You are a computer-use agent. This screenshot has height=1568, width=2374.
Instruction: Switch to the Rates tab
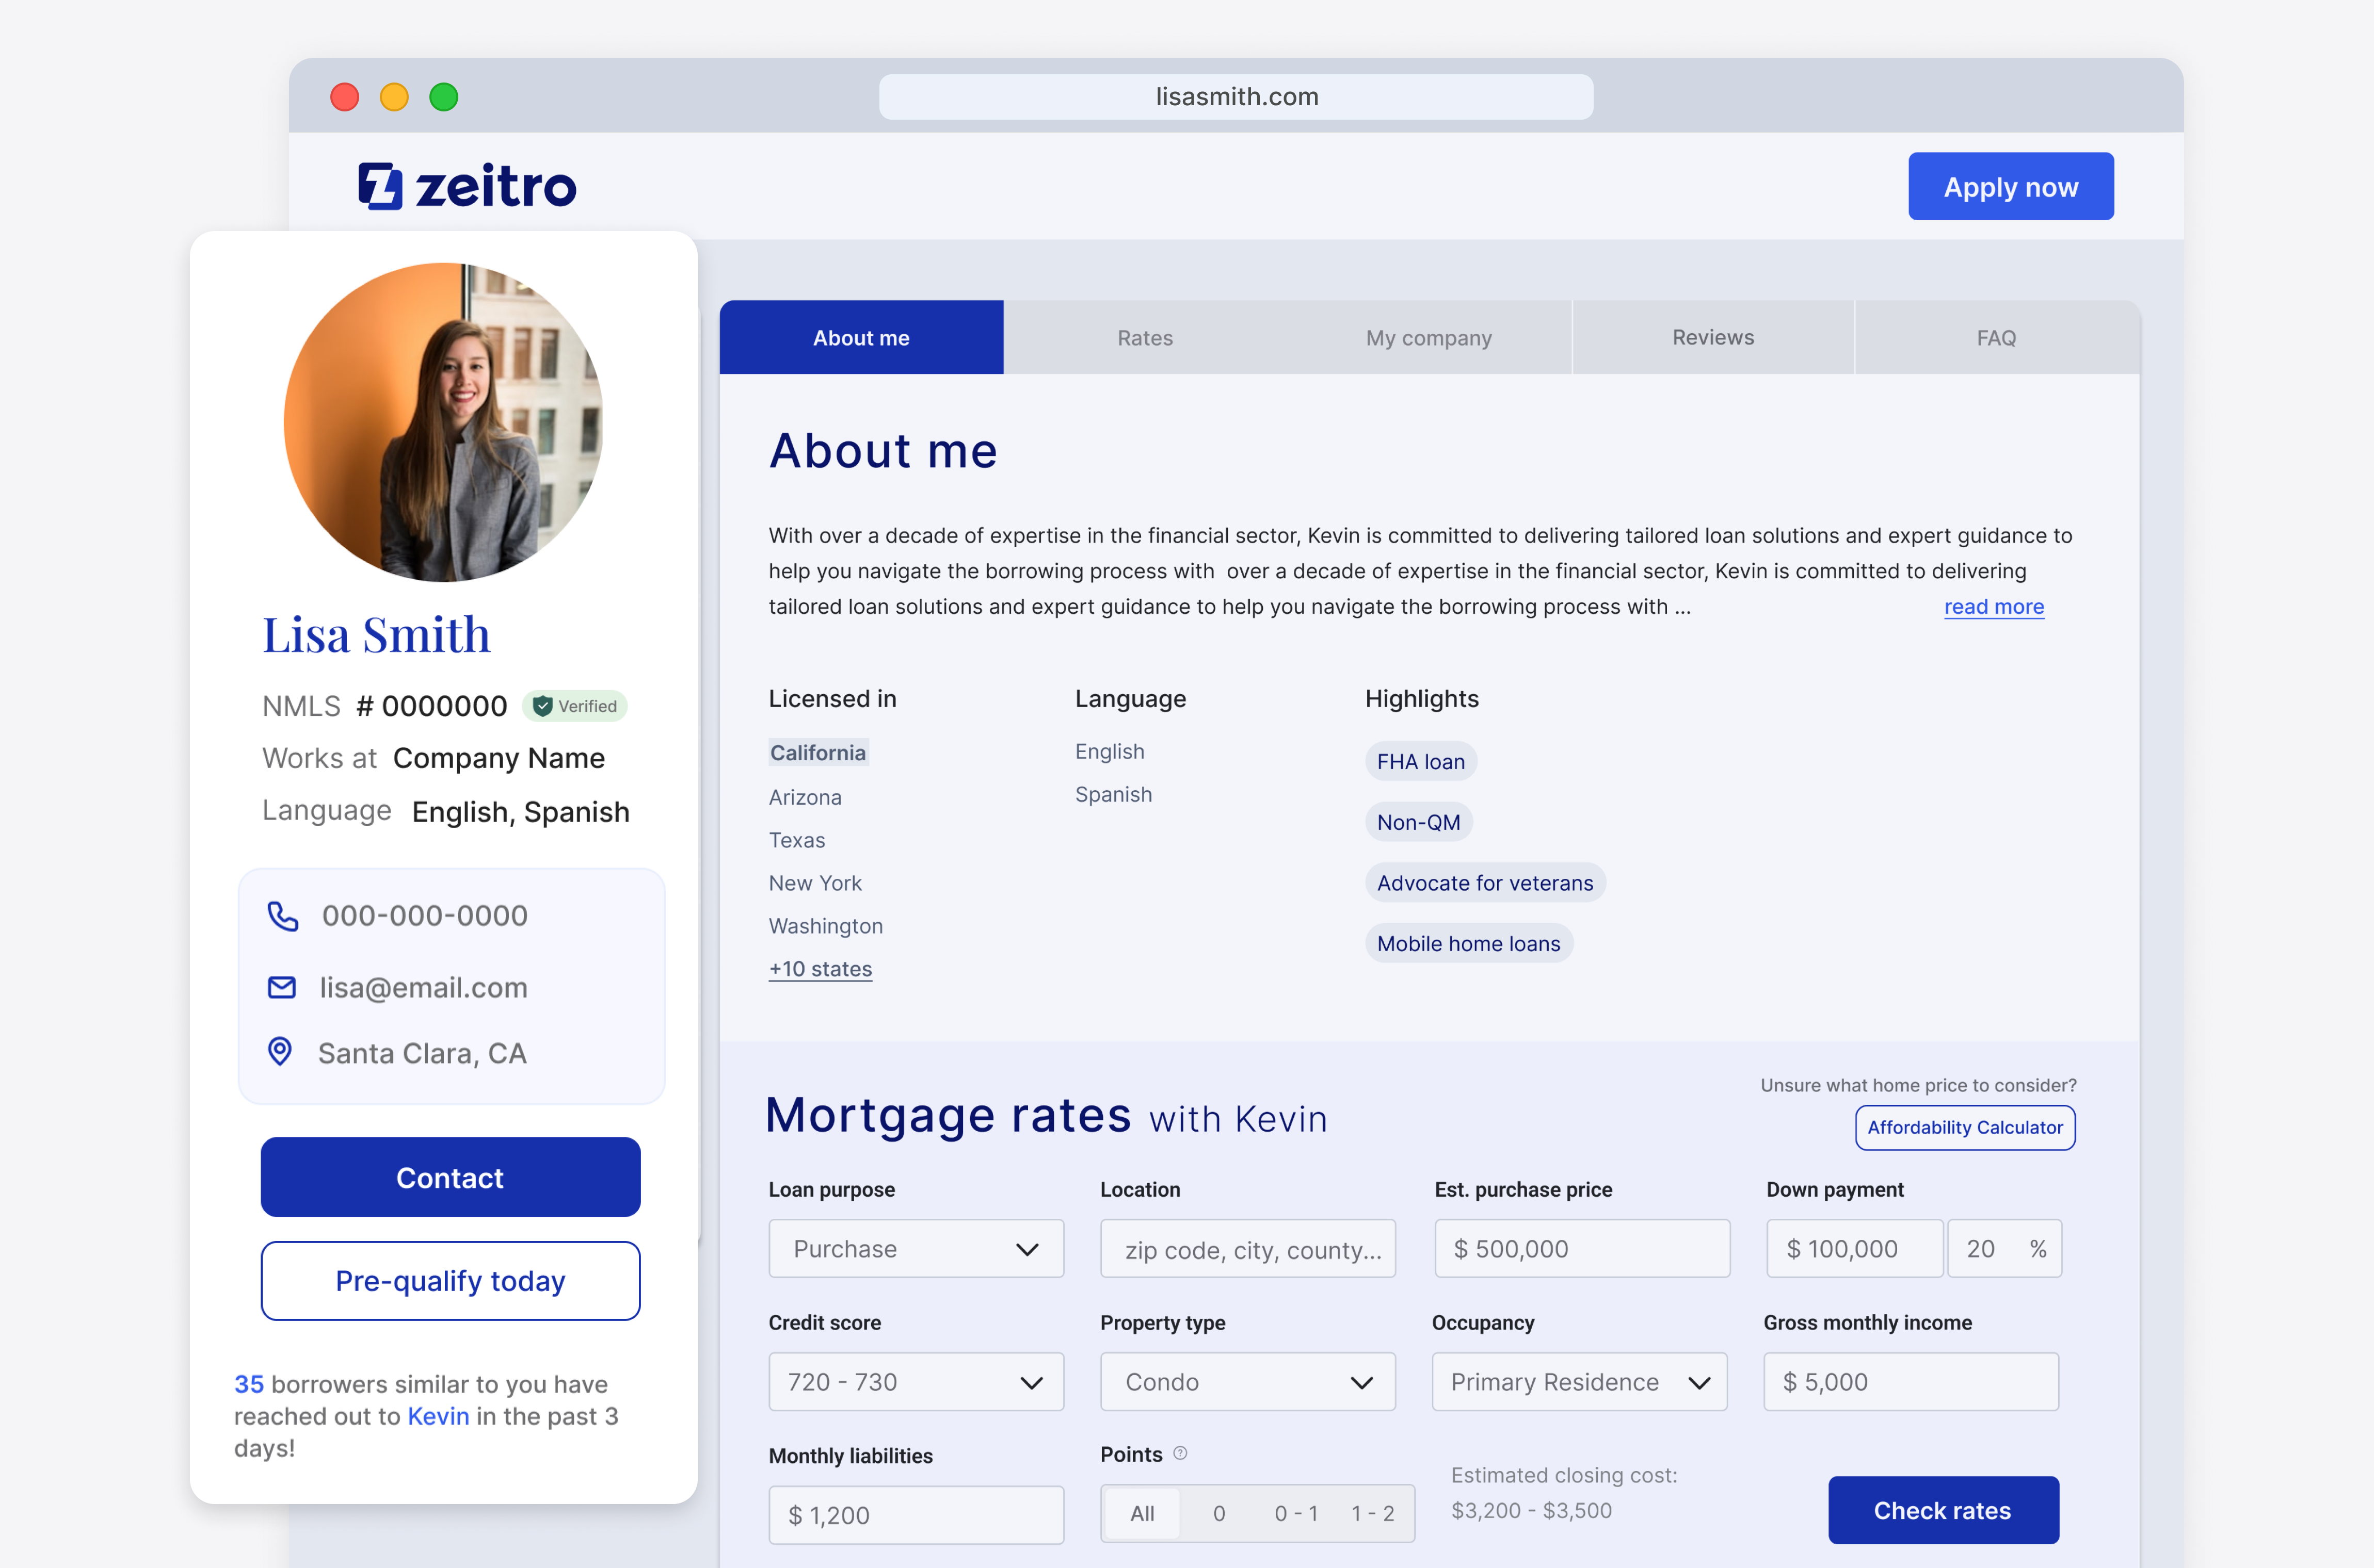[1146, 338]
